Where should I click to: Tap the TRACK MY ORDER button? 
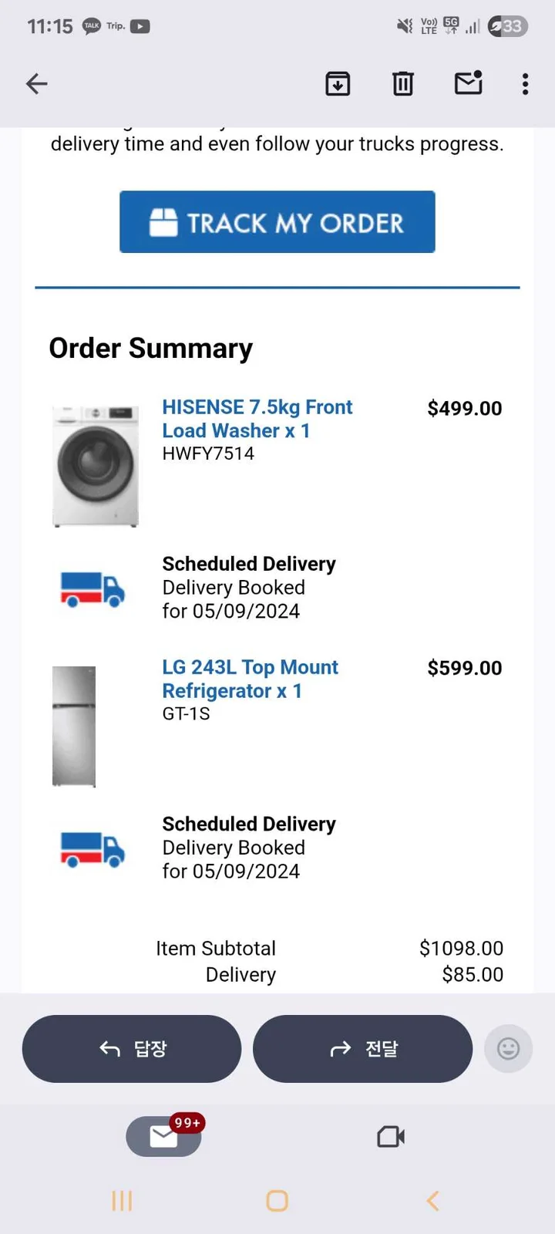[277, 222]
